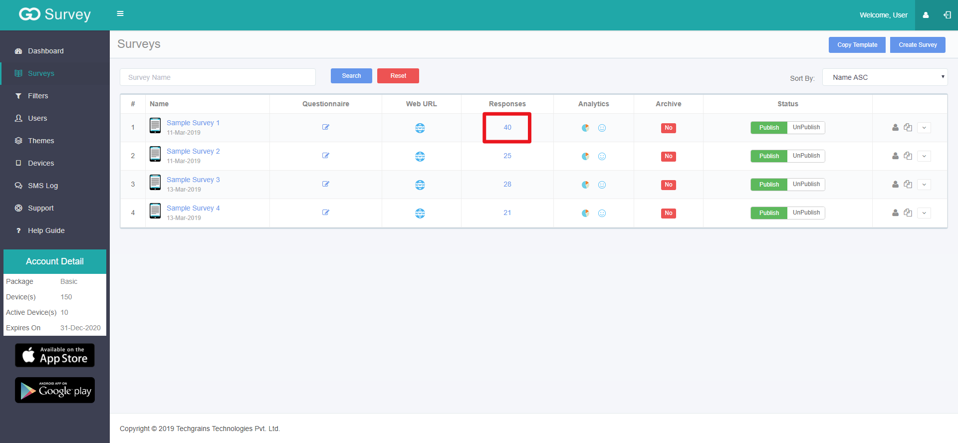Image resolution: width=958 pixels, height=443 pixels.
Task: Assign users icon for Sample Survey 3
Action: coord(896,185)
